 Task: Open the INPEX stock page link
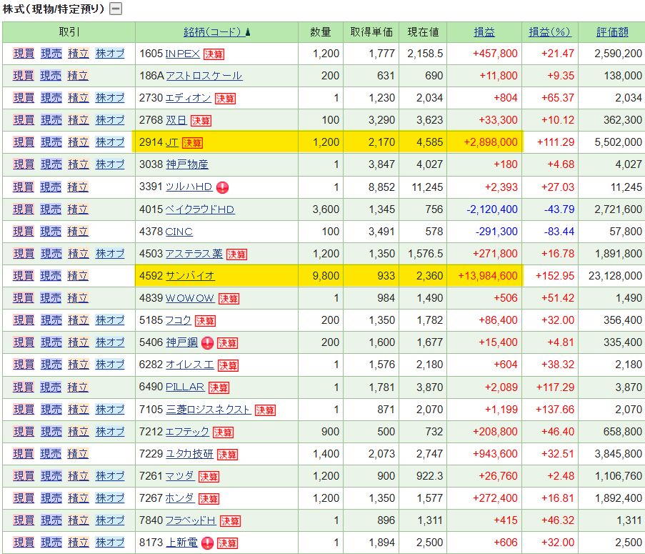pyautogui.click(x=183, y=54)
